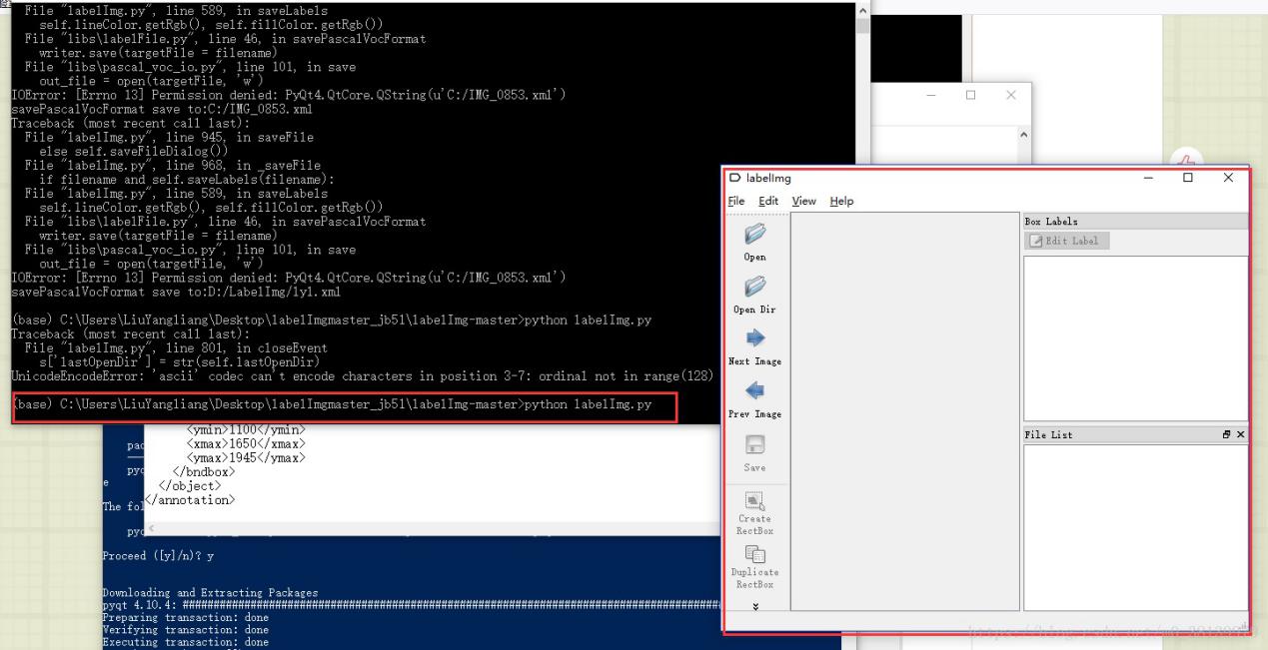
Task: Open the Edit menu
Action: coord(767,201)
